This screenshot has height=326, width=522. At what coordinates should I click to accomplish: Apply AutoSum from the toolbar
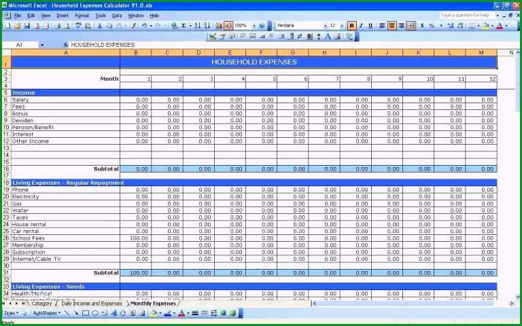pyautogui.click(x=184, y=26)
